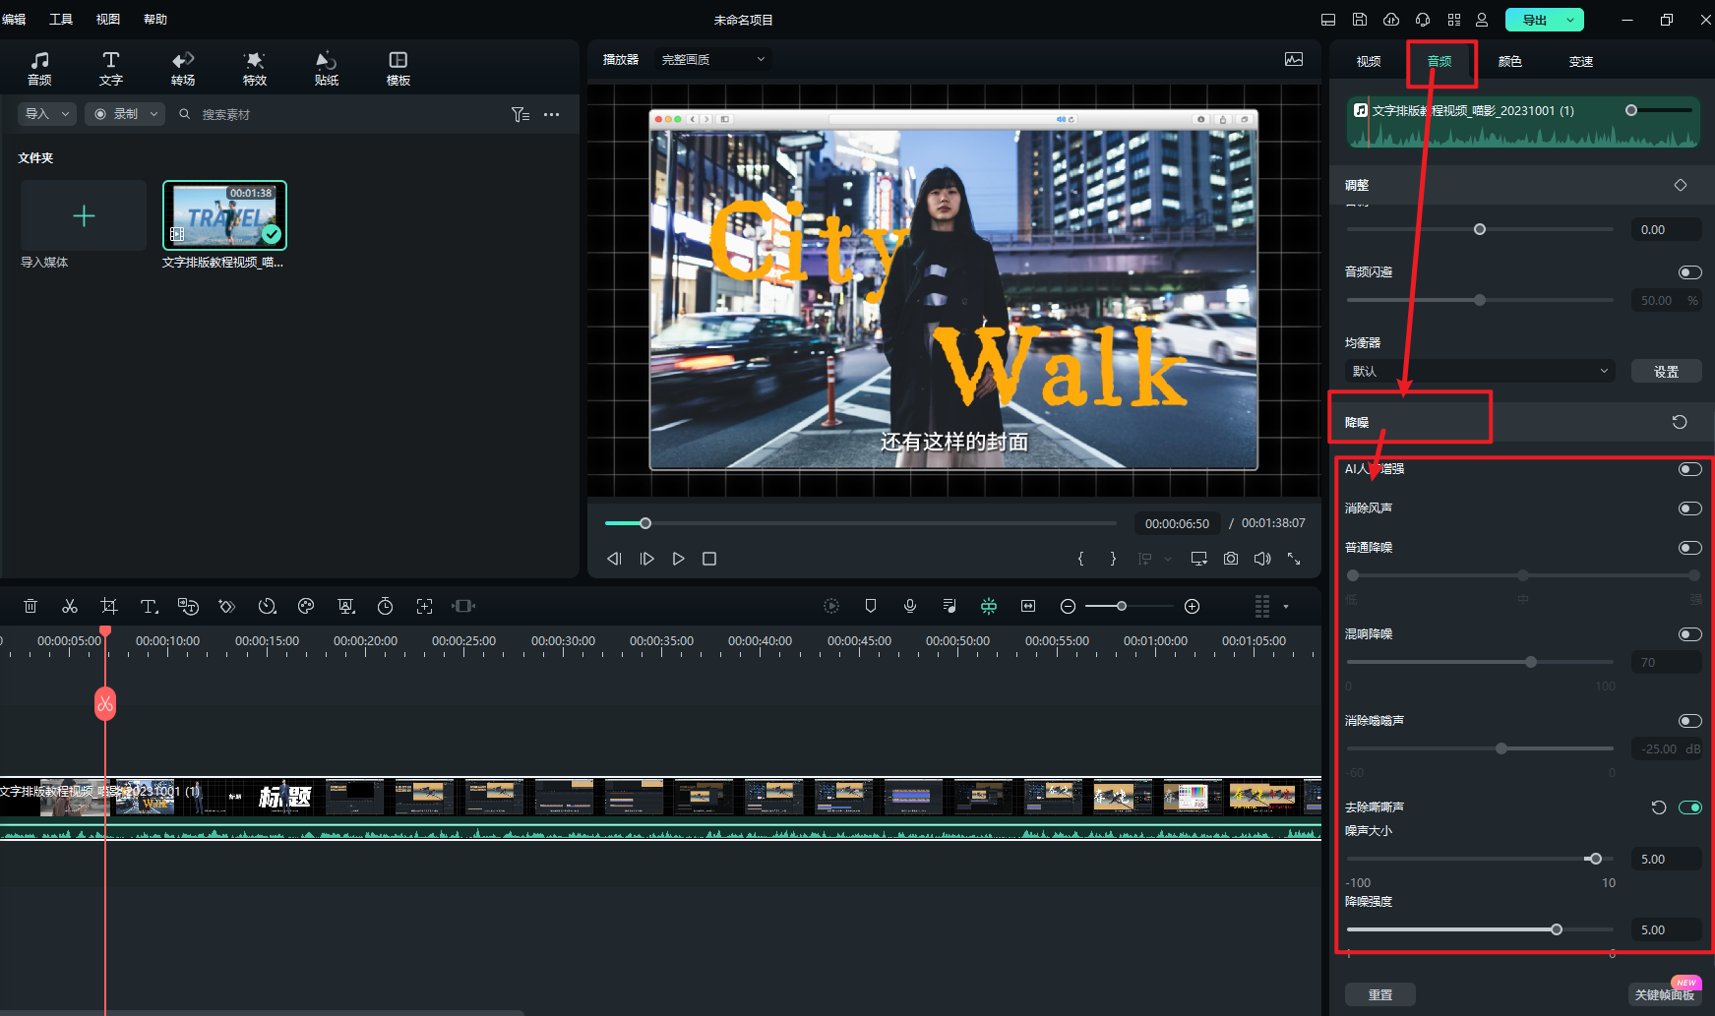Click the scissors split icon in timeline toolbar
The image size is (1715, 1016).
(70, 606)
